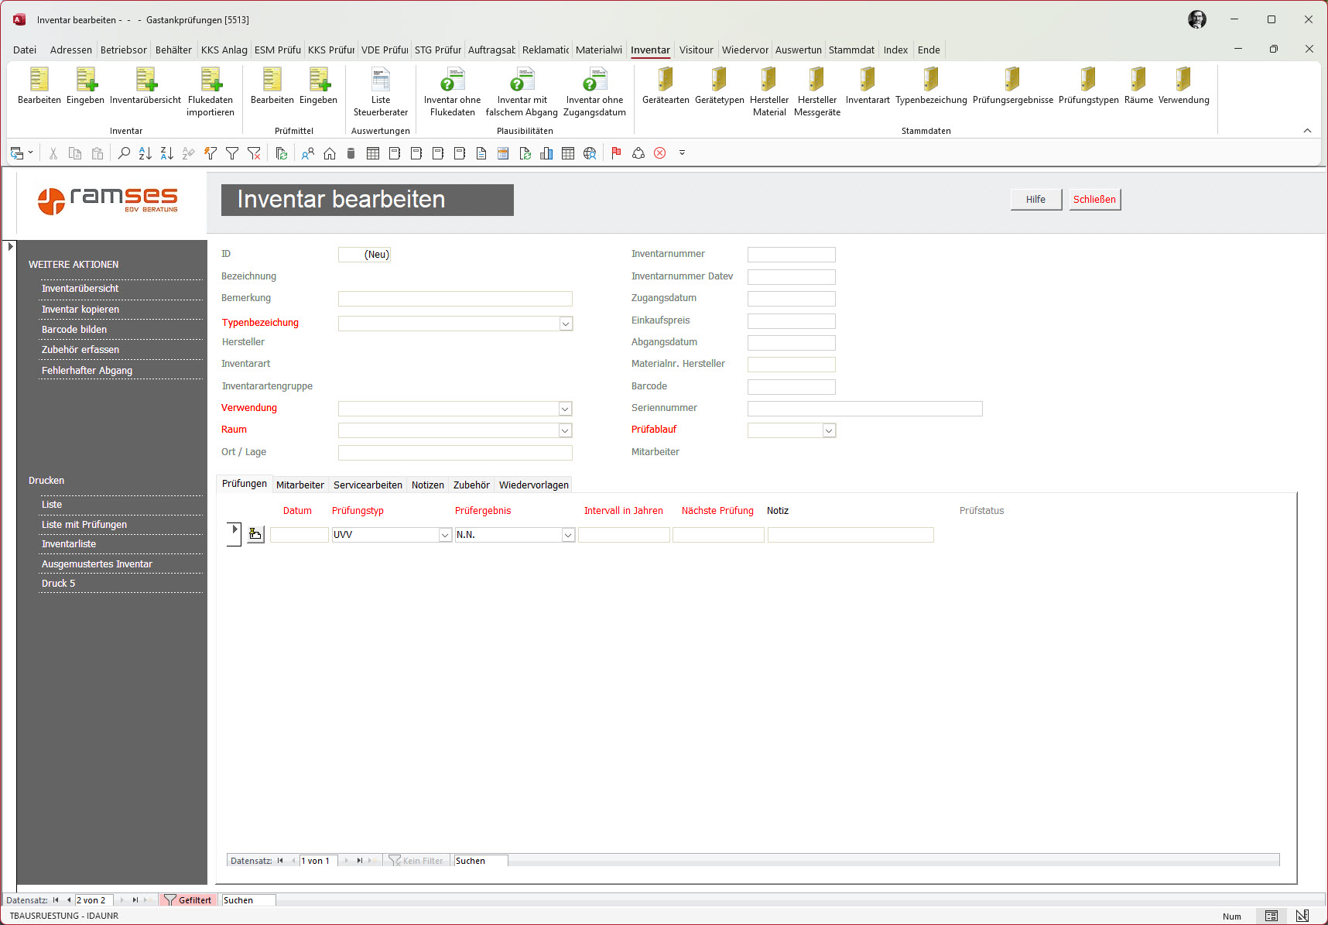Image resolution: width=1328 pixels, height=925 pixels.
Task: Open Liste Steuerberater report
Action: [x=381, y=91]
